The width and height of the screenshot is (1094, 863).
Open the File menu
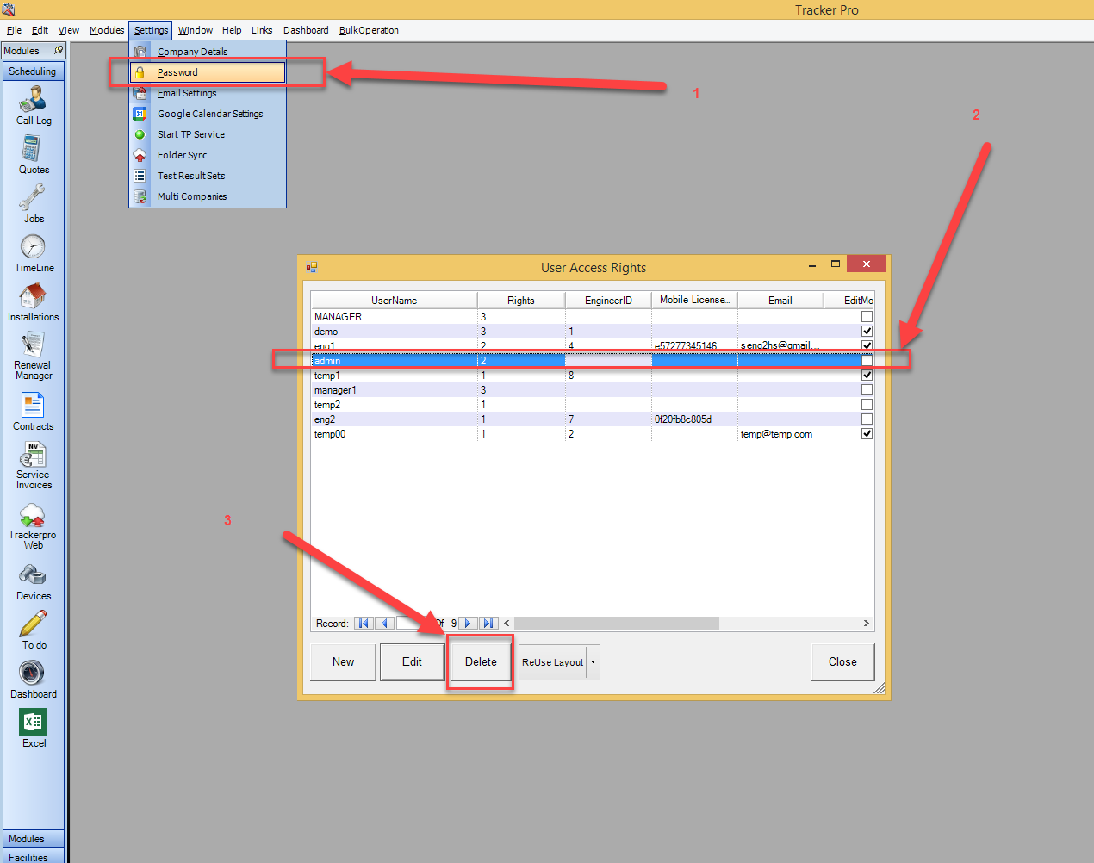14,30
